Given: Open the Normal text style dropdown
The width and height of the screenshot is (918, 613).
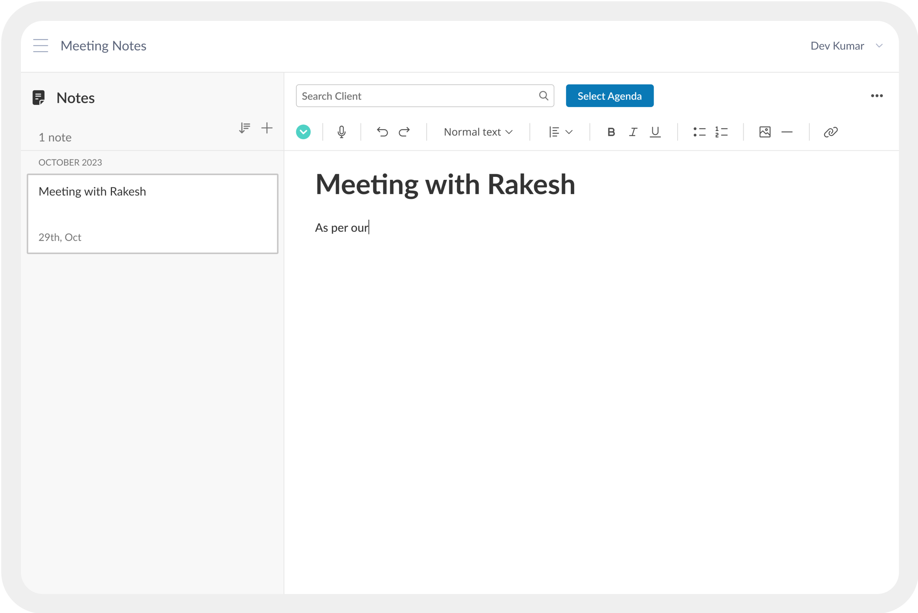Looking at the screenshot, I should [478, 132].
